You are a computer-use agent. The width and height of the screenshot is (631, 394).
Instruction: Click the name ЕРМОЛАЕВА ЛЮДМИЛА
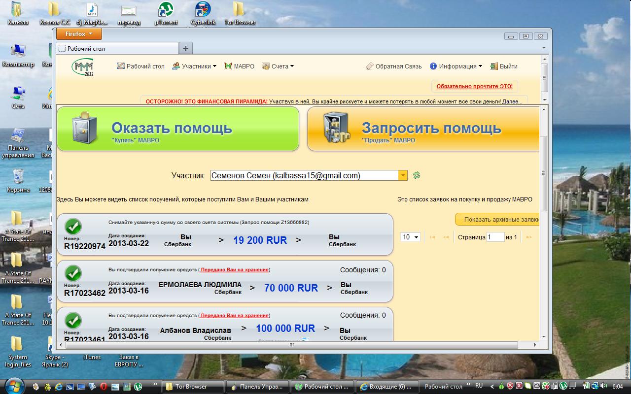coord(200,285)
